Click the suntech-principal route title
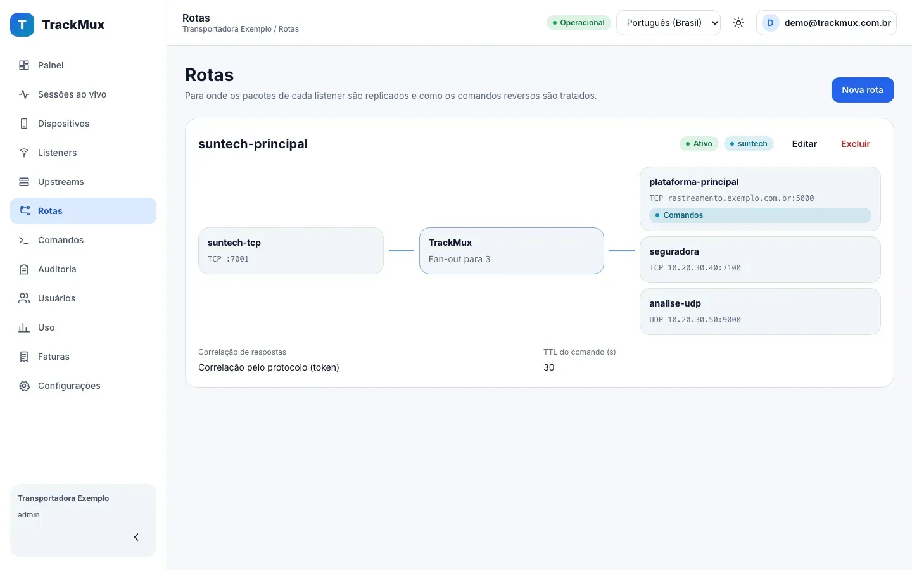The image size is (912, 570). (253, 144)
